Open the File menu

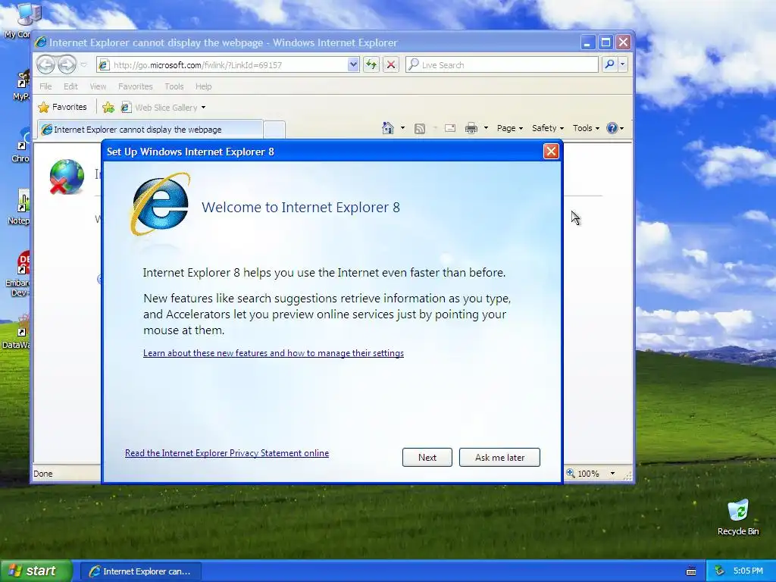(x=45, y=86)
